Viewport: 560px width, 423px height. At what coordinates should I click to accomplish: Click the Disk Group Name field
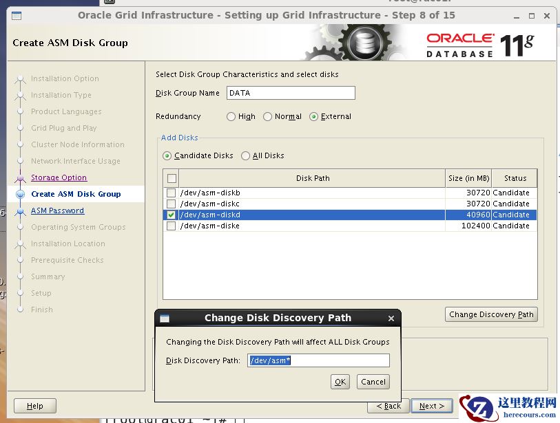[291, 93]
